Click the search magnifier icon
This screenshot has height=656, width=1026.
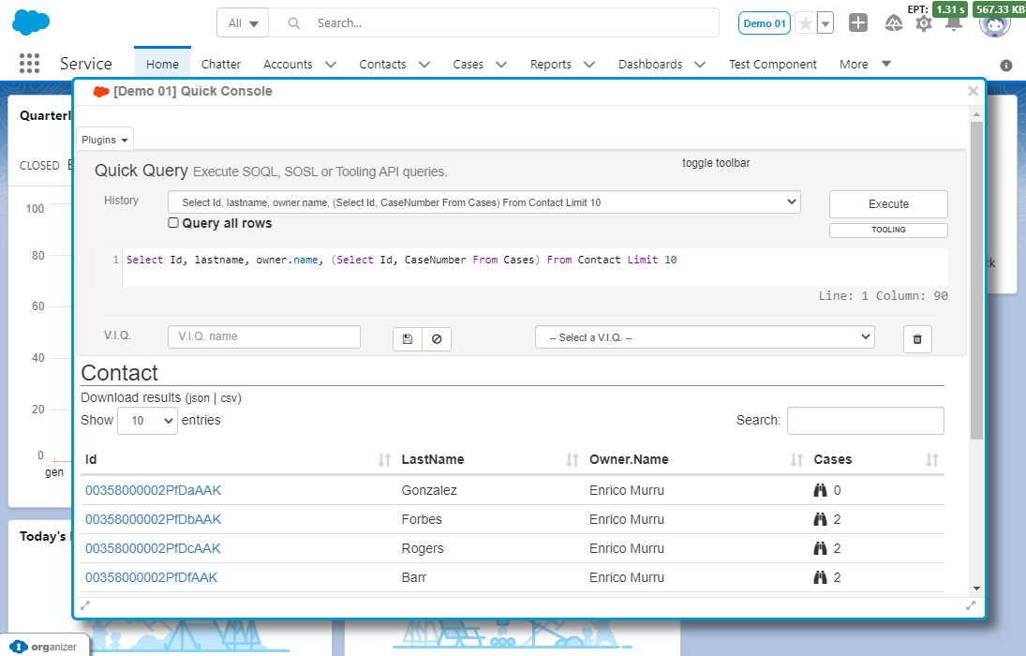tap(294, 23)
